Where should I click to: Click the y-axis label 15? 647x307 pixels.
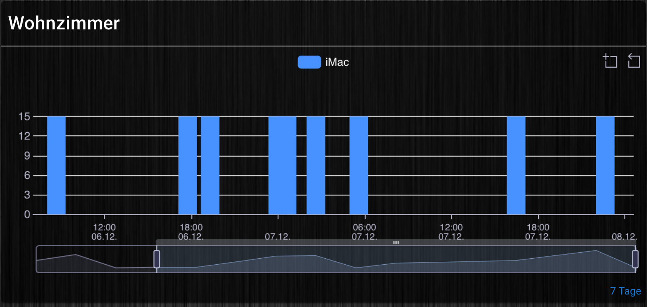tap(24, 116)
